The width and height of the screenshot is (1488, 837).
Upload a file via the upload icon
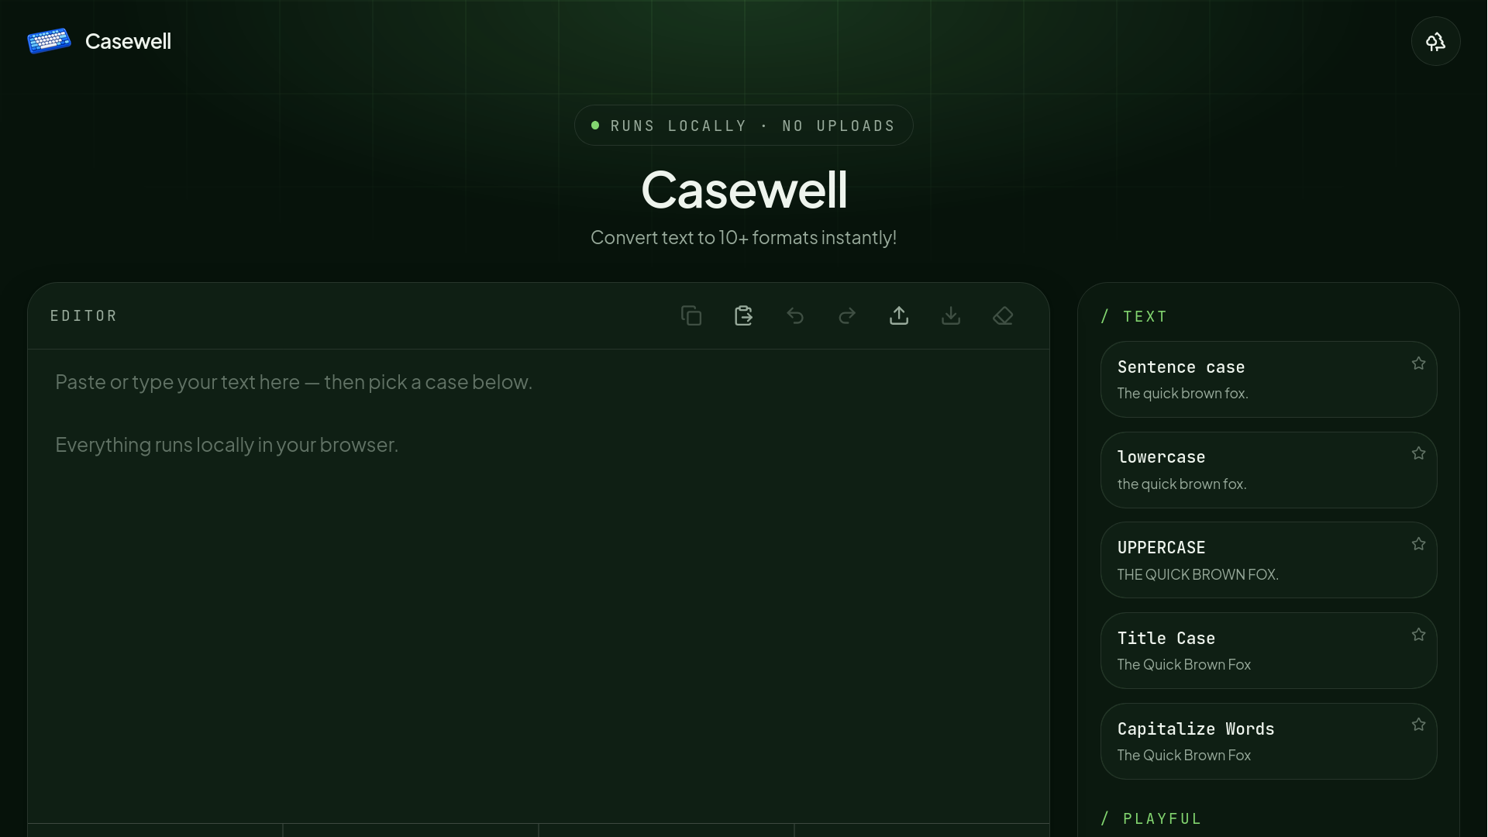(x=899, y=315)
